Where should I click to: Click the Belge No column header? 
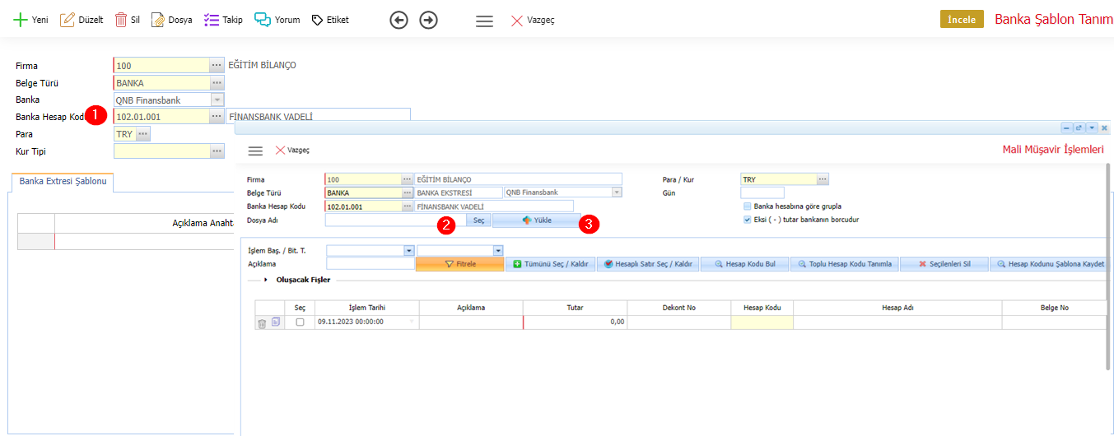pyautogui.click(x=1054, y=308)
